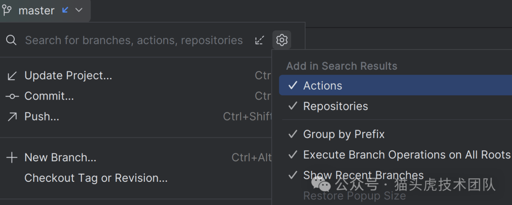Click the incoming commits arrow next to master

65,10
